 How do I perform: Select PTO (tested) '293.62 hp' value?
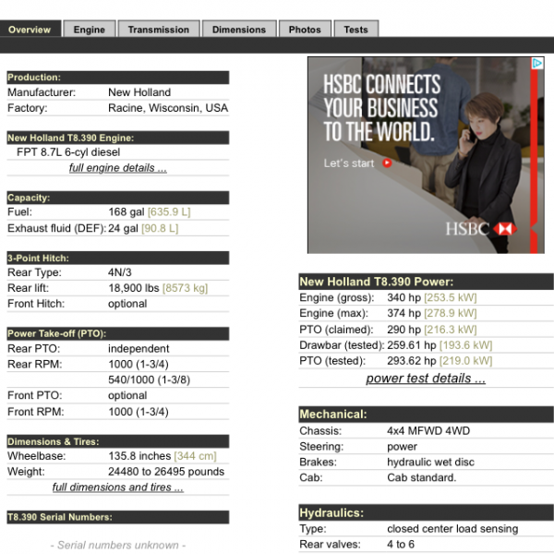coord(412,361)
